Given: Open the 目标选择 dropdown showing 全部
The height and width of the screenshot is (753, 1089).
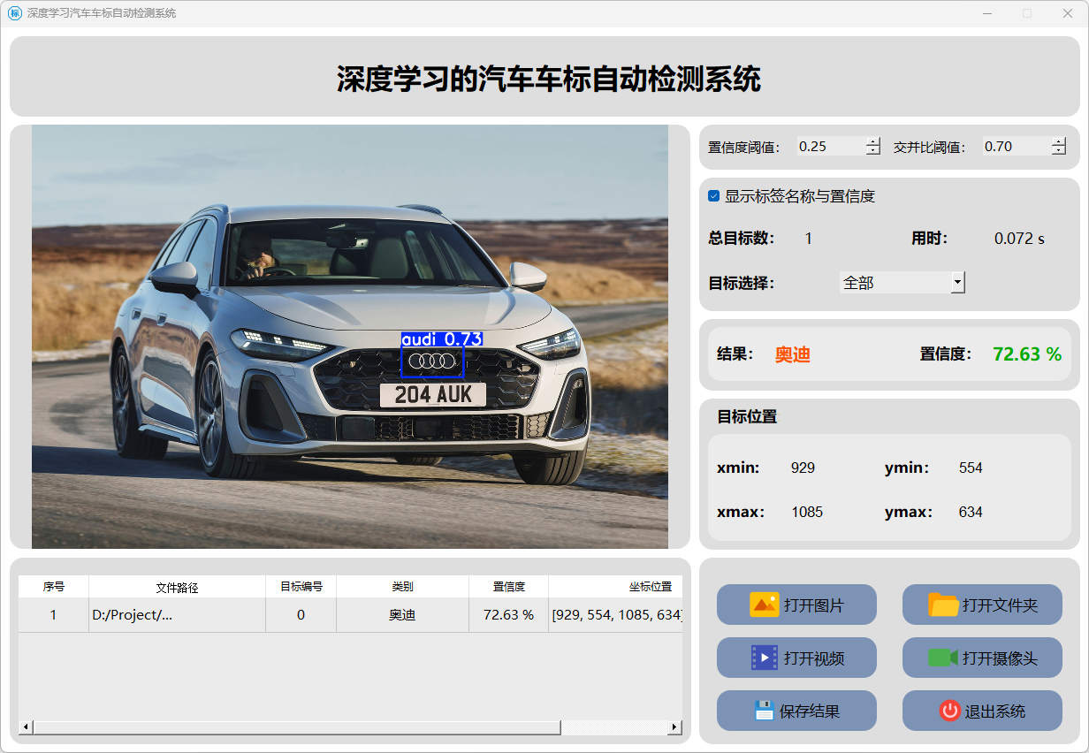Looking at the screenshot, I should [x=902, y=283].
